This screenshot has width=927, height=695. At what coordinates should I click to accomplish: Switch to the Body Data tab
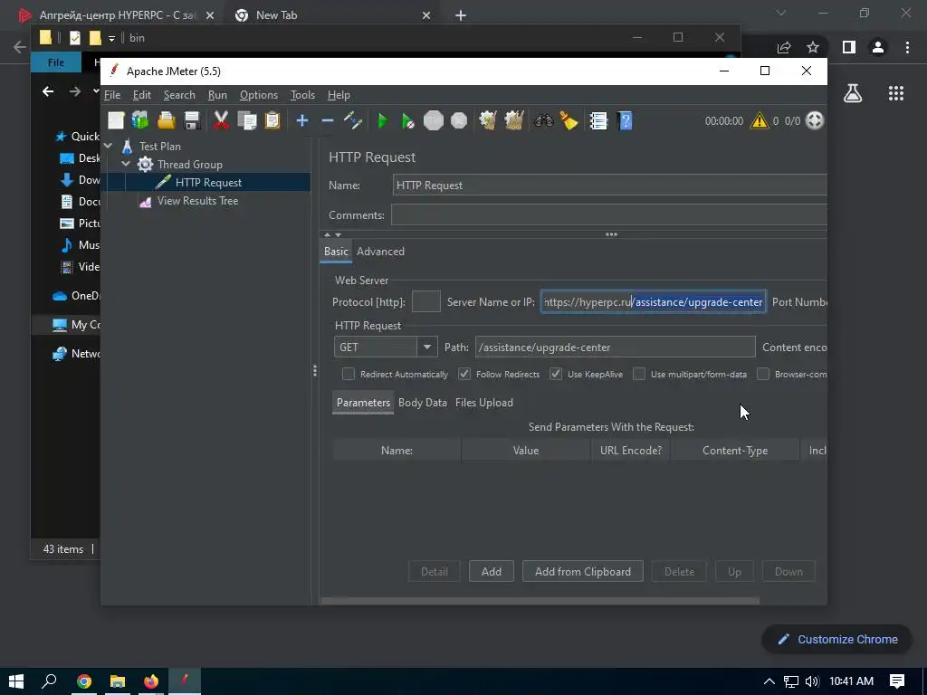pyautogui.click(x=423, y=403)
